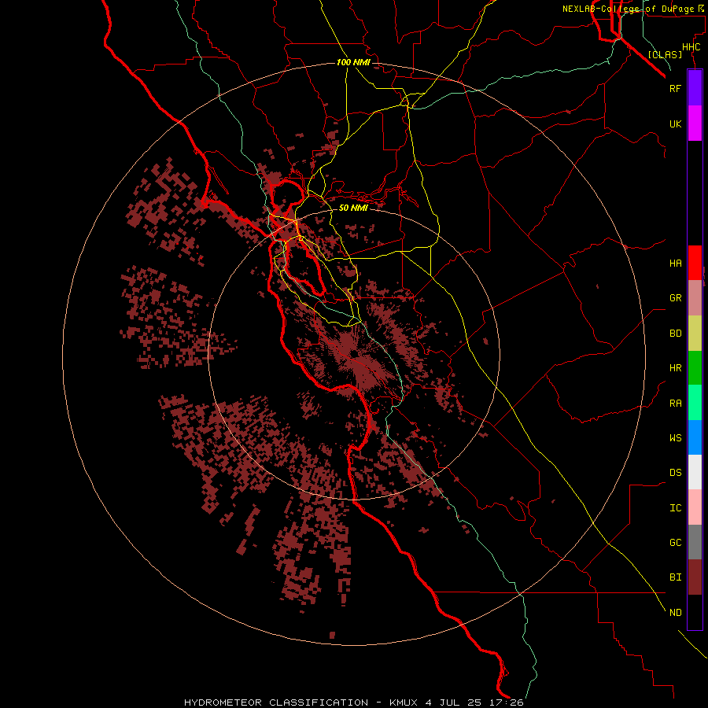This screenshot has height=708, width=708.
Task: Click the ND legend label
Action: (x=675, y=613)
